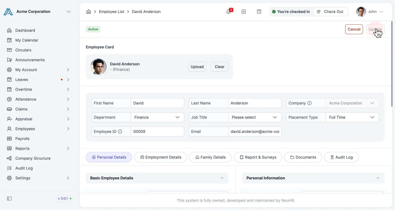
Task: Click the Email field david.anderson
Action: pyautogui.click(x=255, y=132)
